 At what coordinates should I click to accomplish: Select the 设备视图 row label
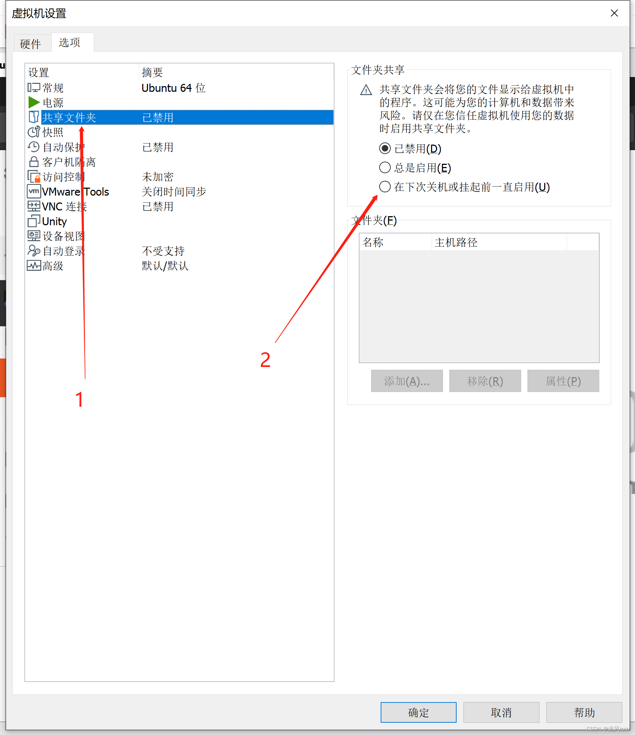pos(64,236)
